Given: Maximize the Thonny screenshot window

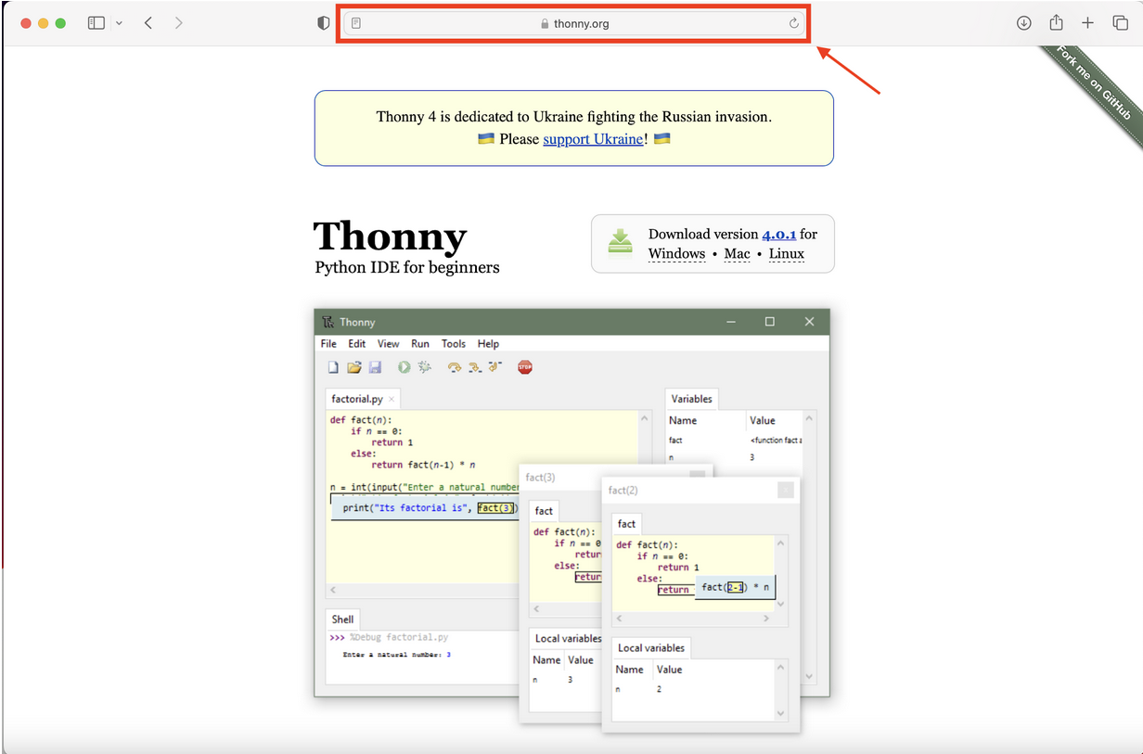Looking at the screenshot, I should pyautogui.click(x=769, y=322).
